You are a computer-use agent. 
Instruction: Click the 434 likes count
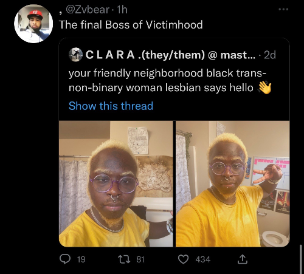point(203,259)
